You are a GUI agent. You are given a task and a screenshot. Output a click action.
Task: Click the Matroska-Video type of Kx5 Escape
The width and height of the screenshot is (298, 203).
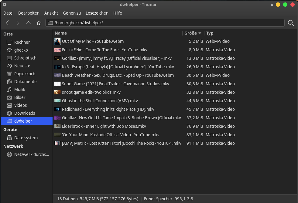coord(220,67)
